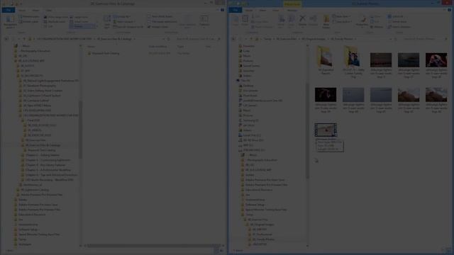Sort by the Name column header
The image size is (454, 255).
pos(92,46)
